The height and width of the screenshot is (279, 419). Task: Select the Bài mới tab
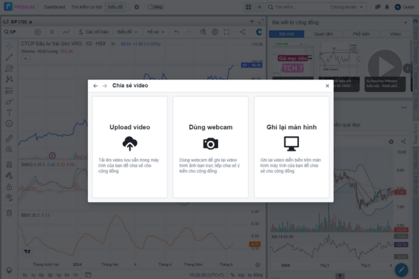tap(286, 34)
